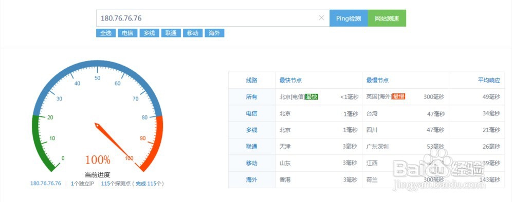Toggle the 多线 filter tag
512x202 pixels.
point(149,33)
